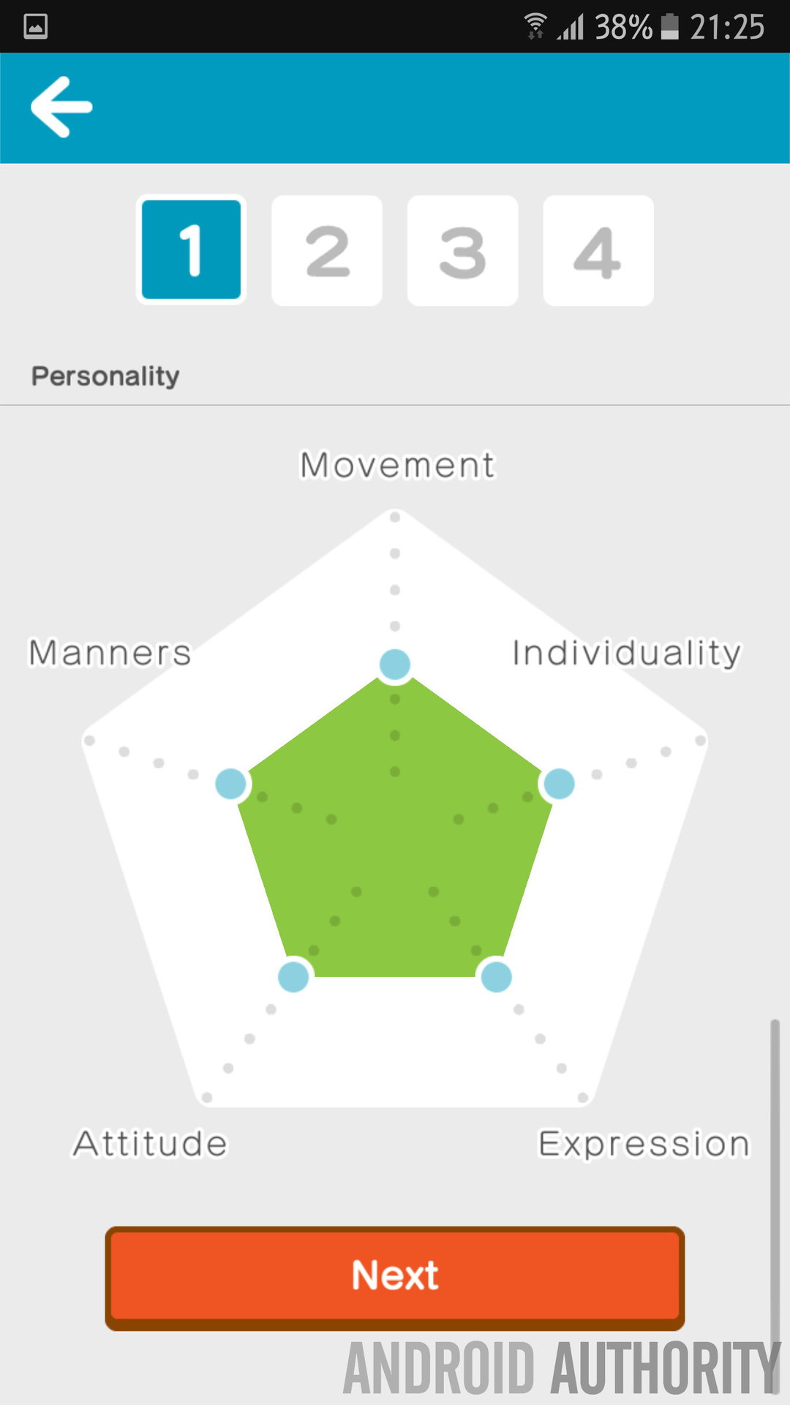Image resolution: width=790 pixels, height=1405 pixels.
Task: Tap the signal strength icon
Action: coord(571,27)
